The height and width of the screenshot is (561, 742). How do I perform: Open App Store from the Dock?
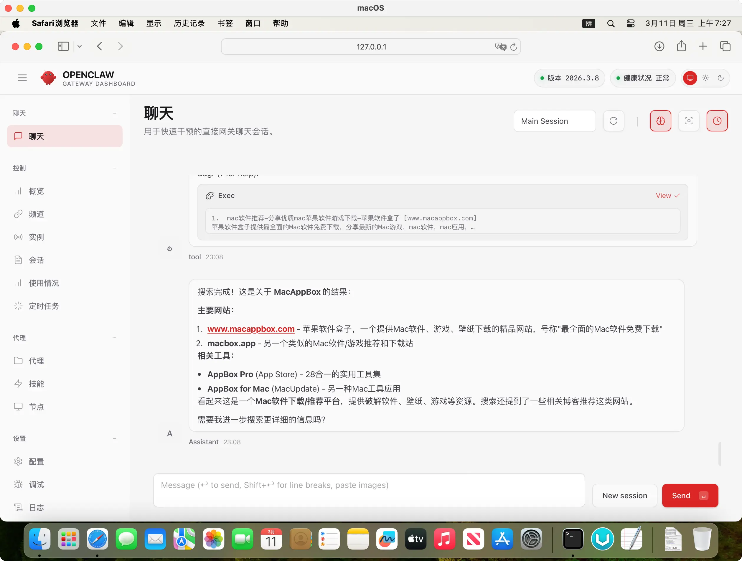pos(502,539)
